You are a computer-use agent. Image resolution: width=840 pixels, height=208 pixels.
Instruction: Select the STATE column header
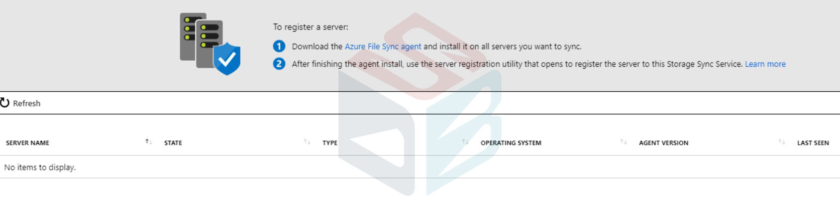point(173,143)
